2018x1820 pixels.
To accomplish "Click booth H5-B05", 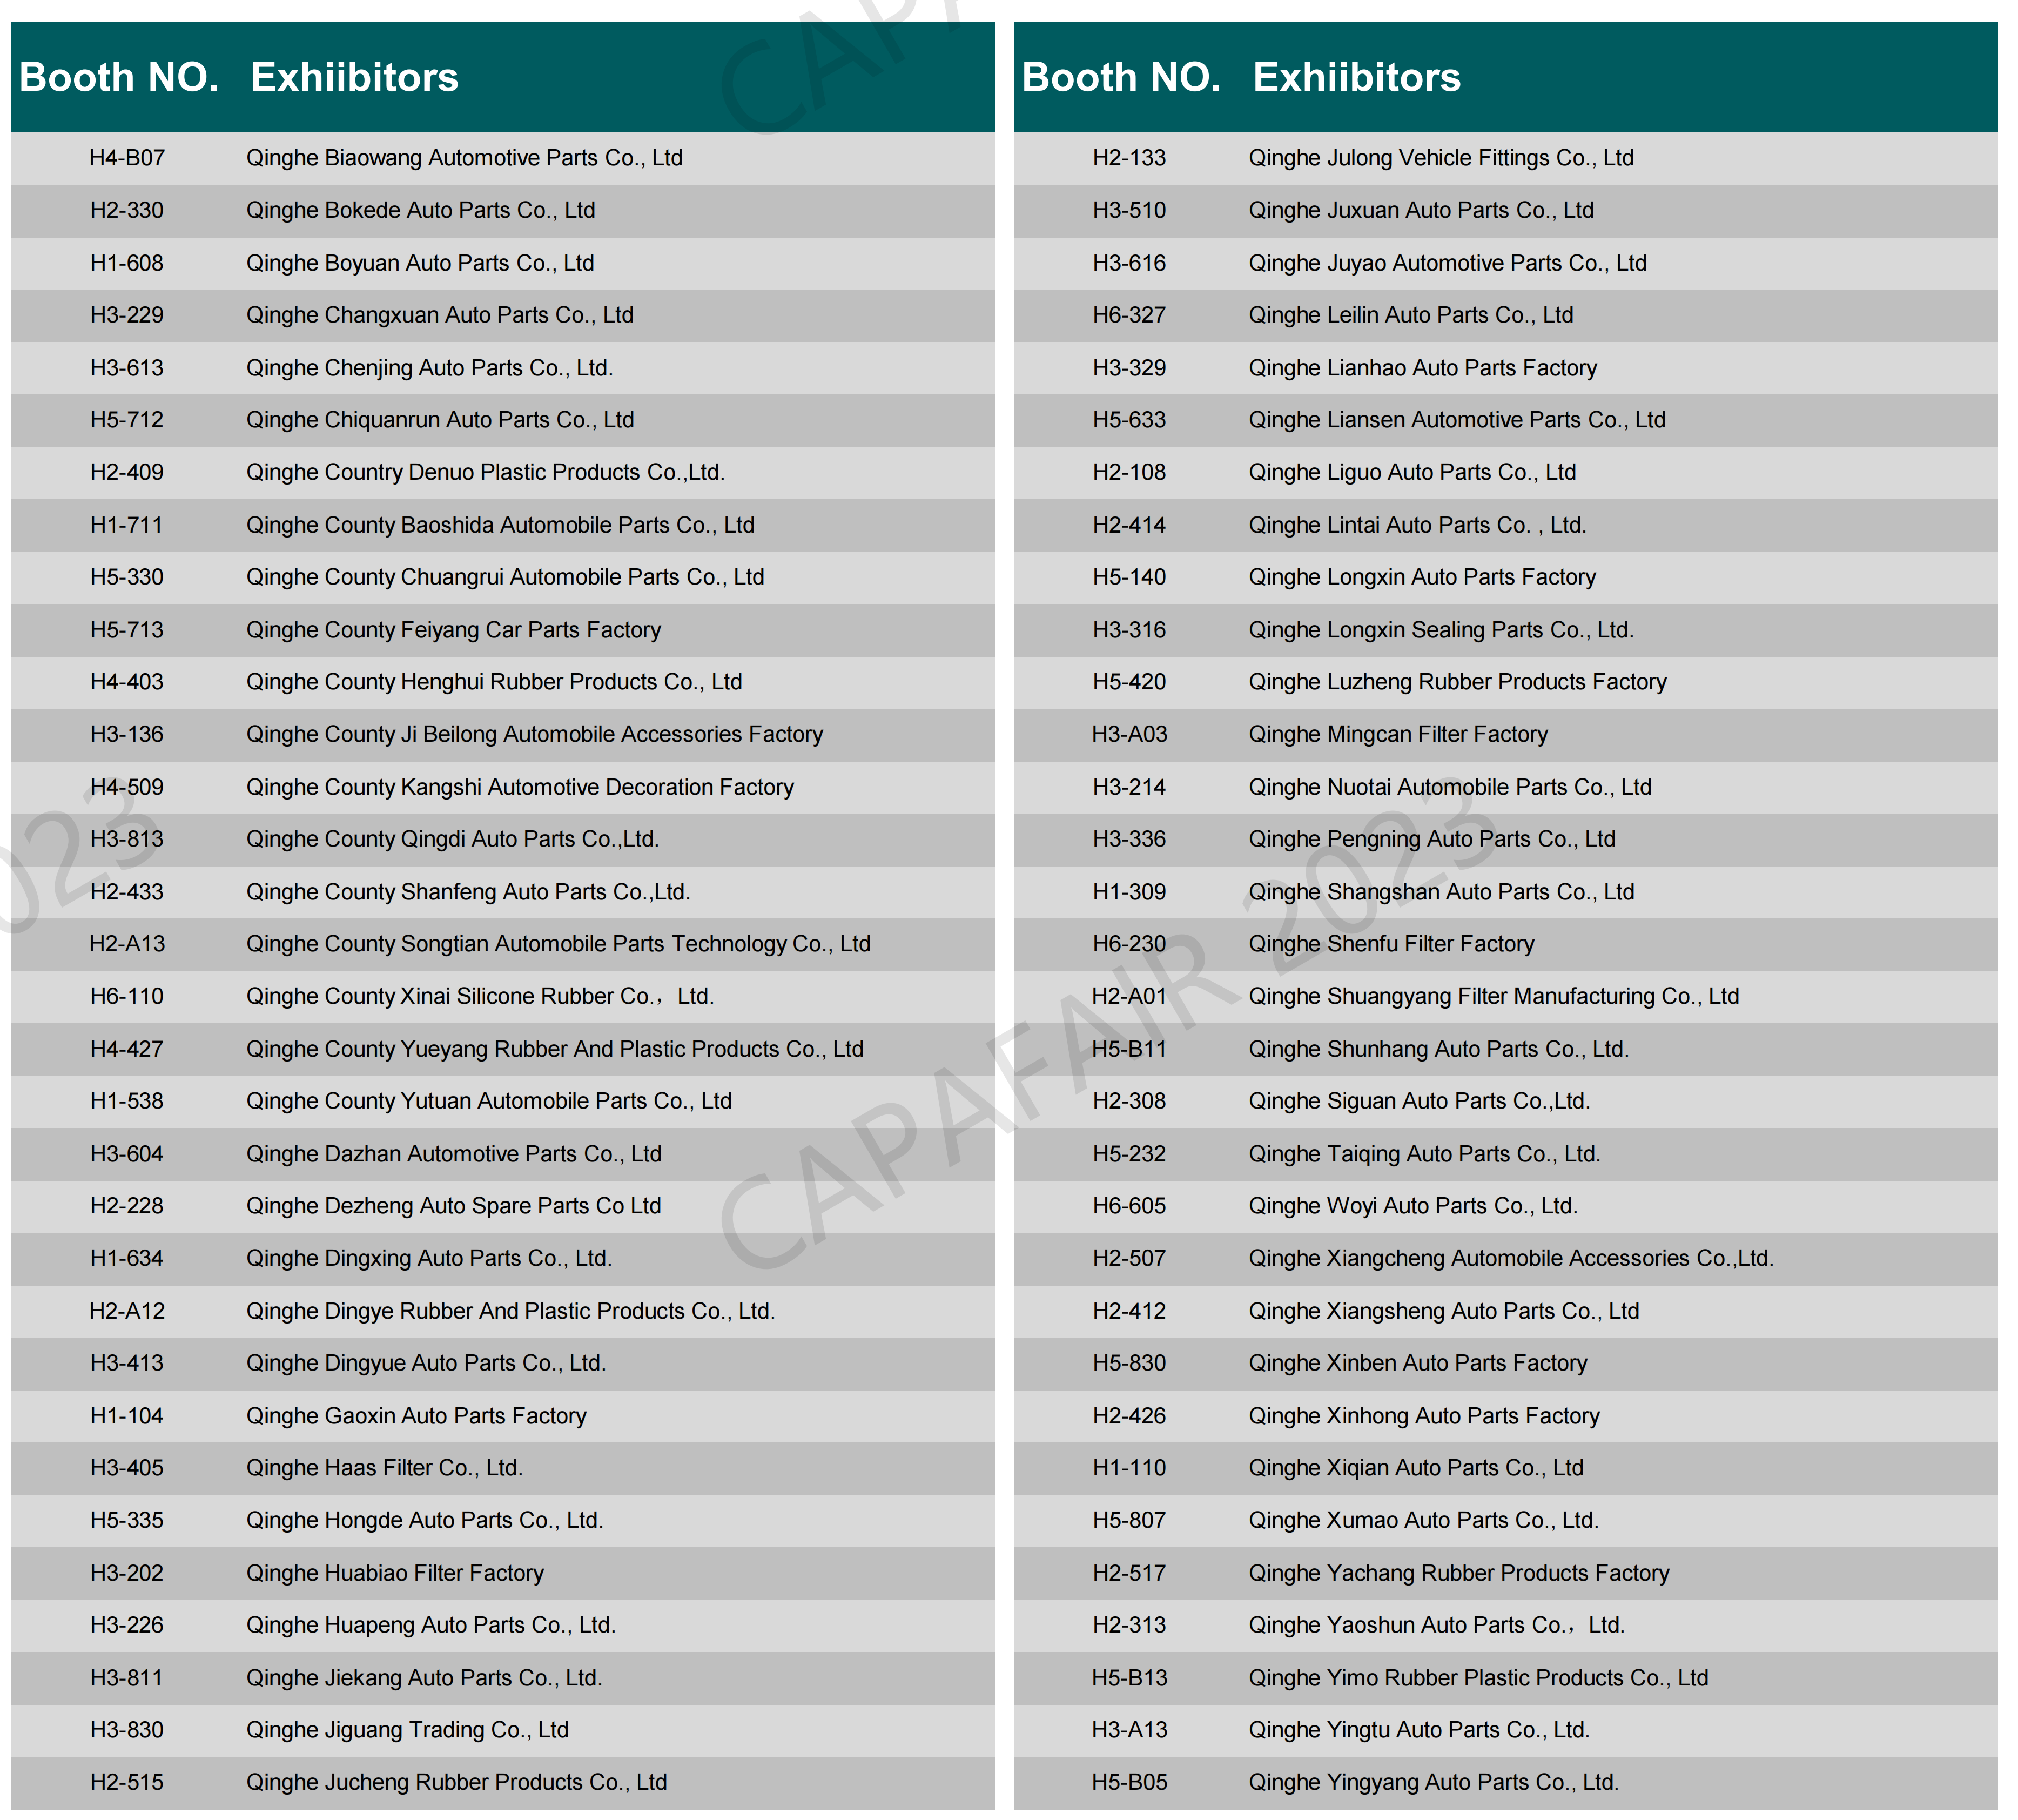I will pos(1129,1782).
